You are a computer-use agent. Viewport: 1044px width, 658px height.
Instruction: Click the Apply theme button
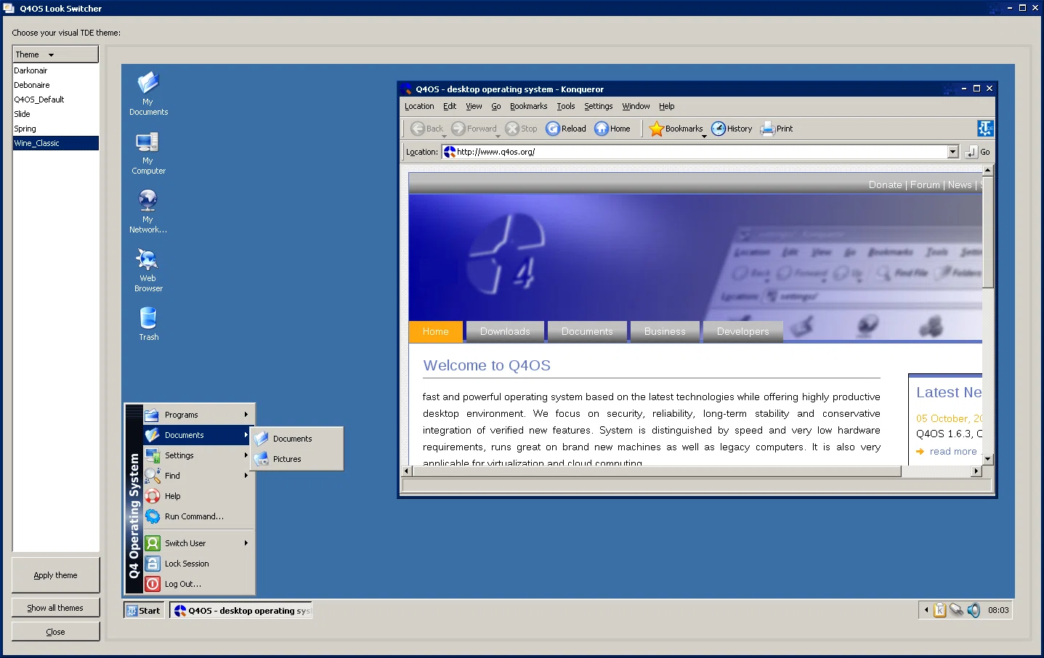(55, 575)
